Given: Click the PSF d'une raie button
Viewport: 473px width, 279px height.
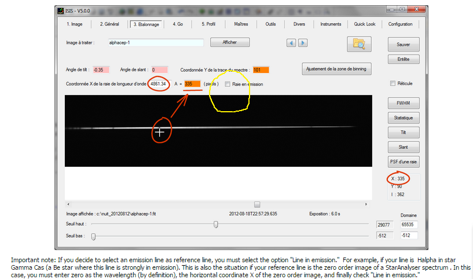Looking at the screenshot, I should pyautogui.click(x=404, y=161).
